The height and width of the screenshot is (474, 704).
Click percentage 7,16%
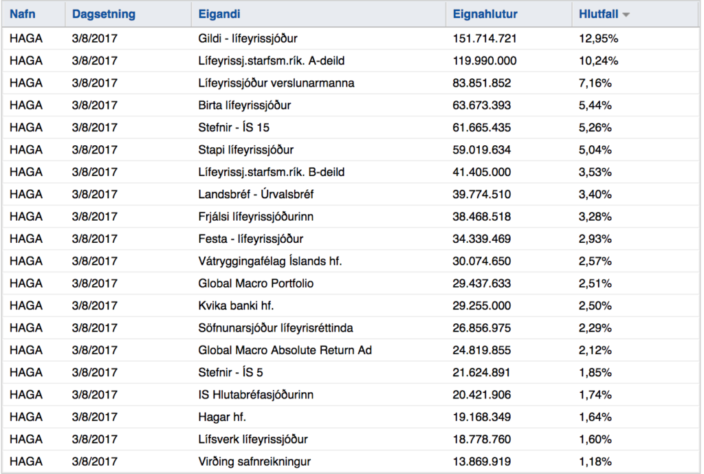(595, 83)
